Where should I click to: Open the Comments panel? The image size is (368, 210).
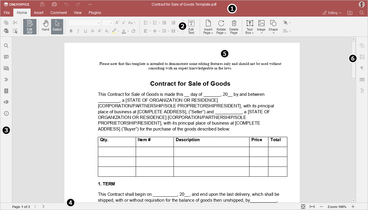[x=6, y=57]
